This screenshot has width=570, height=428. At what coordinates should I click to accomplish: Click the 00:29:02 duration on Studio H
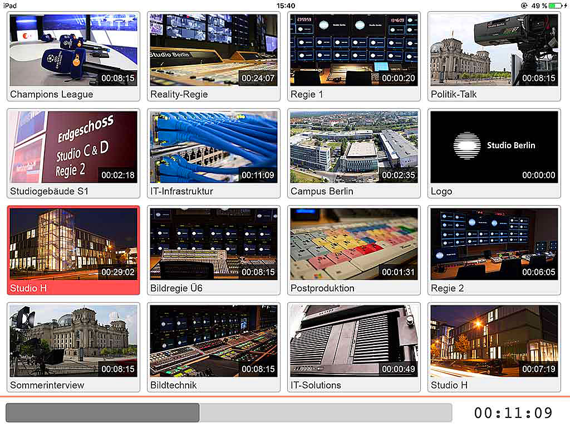coord(118,272)
